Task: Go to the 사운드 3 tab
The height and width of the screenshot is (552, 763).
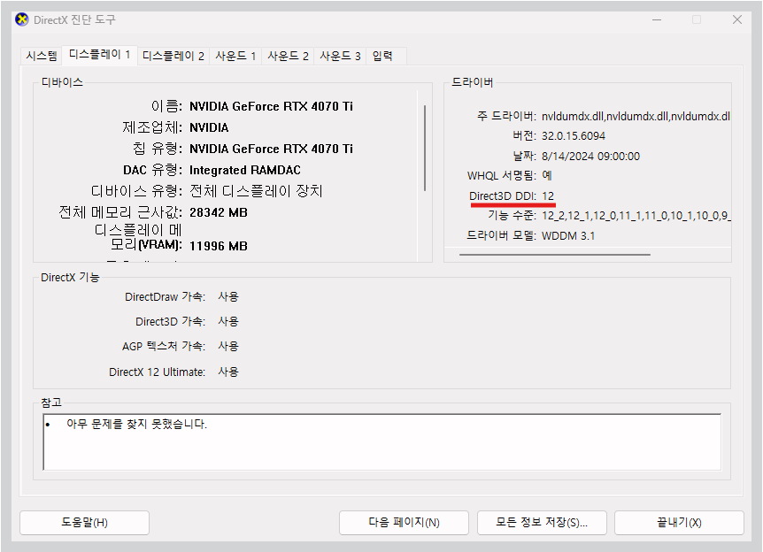Action: (340, 56)
